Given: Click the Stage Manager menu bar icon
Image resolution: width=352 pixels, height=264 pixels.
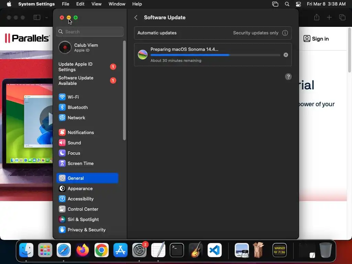Looking at the screenshot, I should pyautogui.click(x=275, y=4).
